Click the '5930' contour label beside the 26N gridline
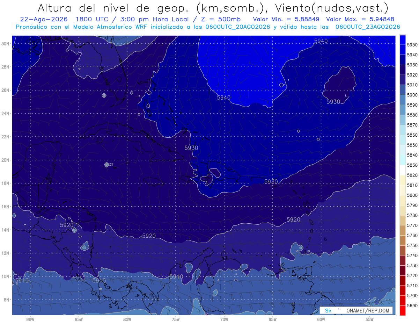Viewport: 419px width, 324px height. tap(333, 102)
